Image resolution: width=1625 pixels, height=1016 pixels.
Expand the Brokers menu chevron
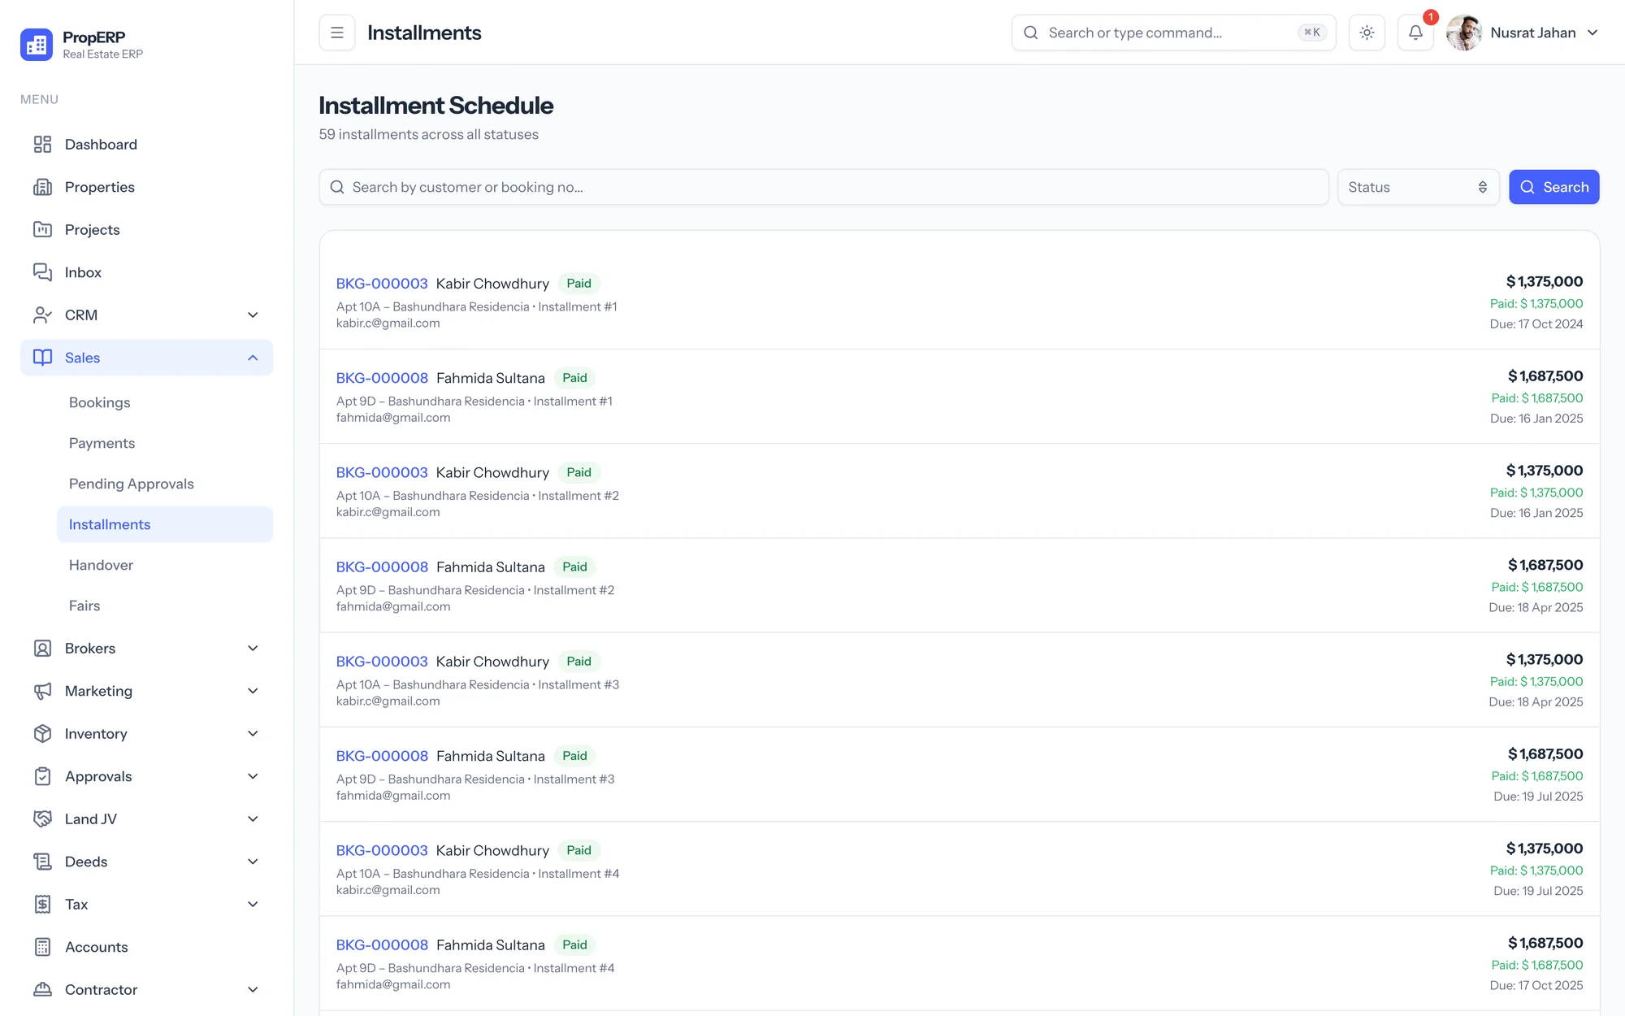coord(253,649)
